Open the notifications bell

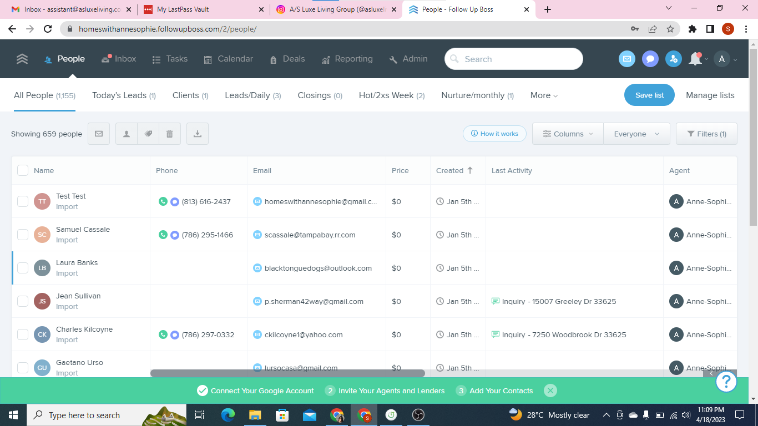[x=695, y=59]
